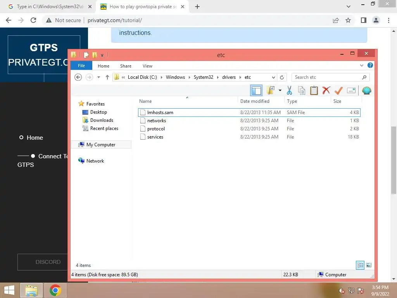Select the networks file

(249, 121)
